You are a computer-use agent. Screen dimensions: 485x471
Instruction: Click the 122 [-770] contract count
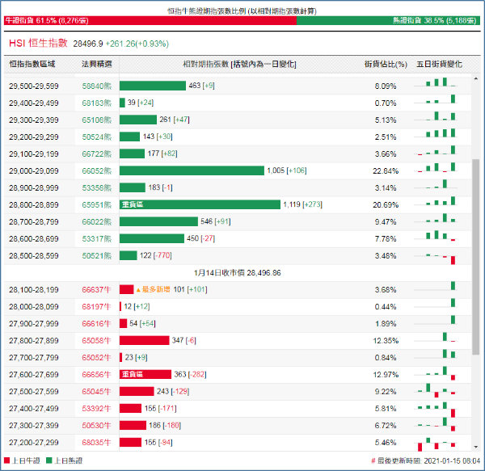point(155,255)
